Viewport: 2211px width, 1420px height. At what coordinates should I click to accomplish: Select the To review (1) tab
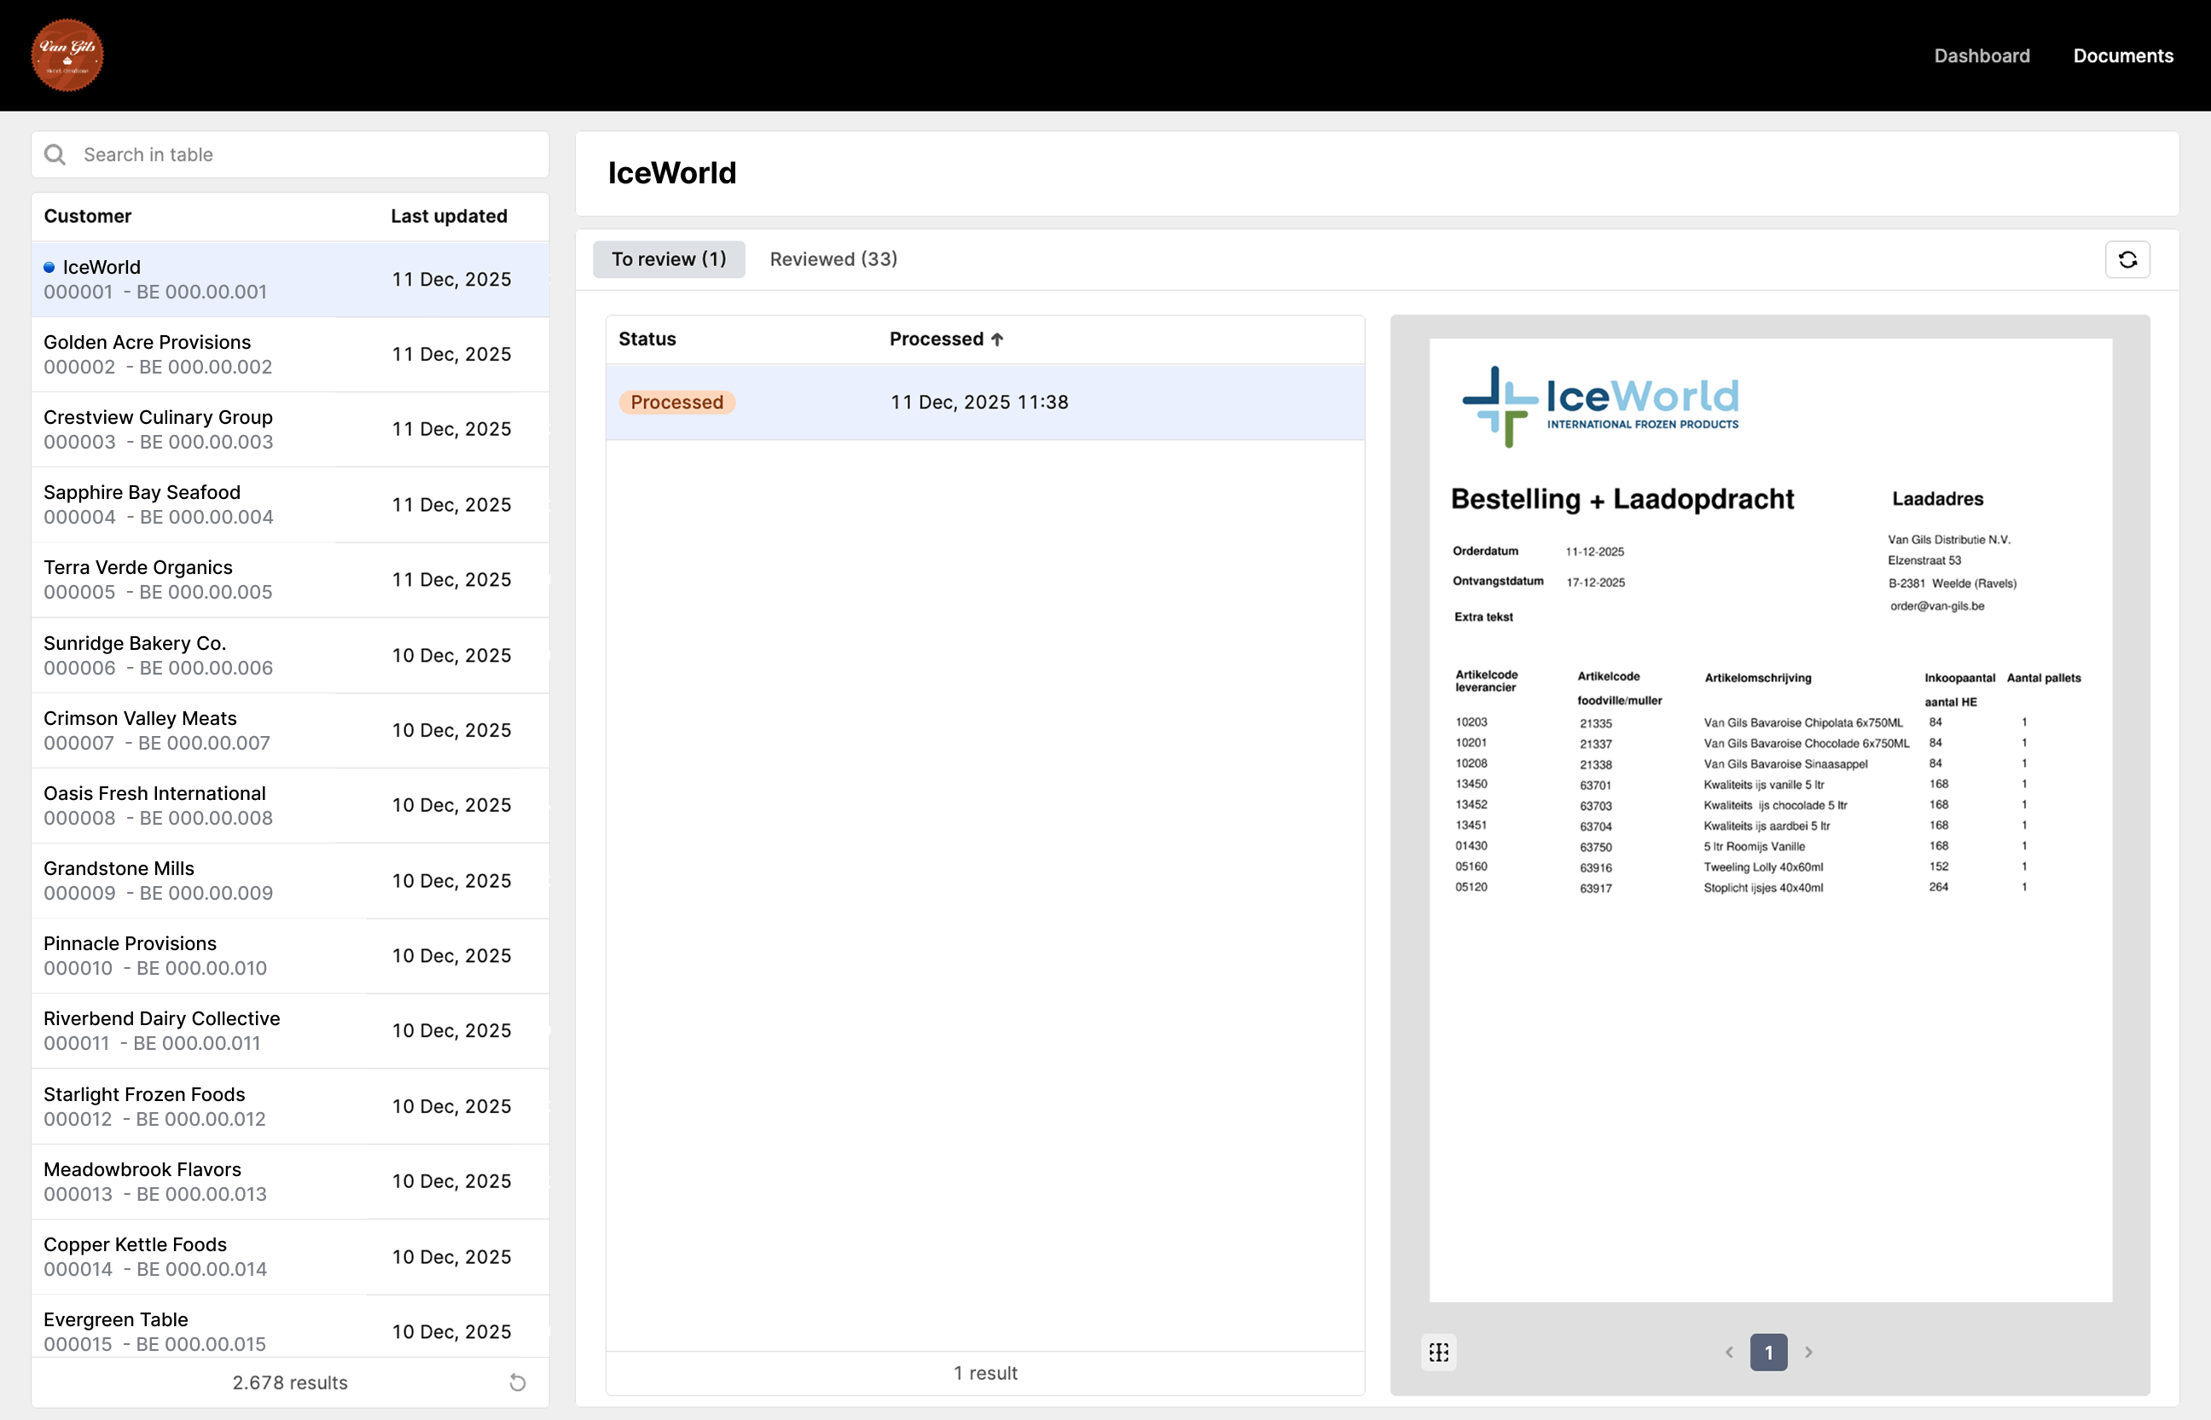coord(669,259)
